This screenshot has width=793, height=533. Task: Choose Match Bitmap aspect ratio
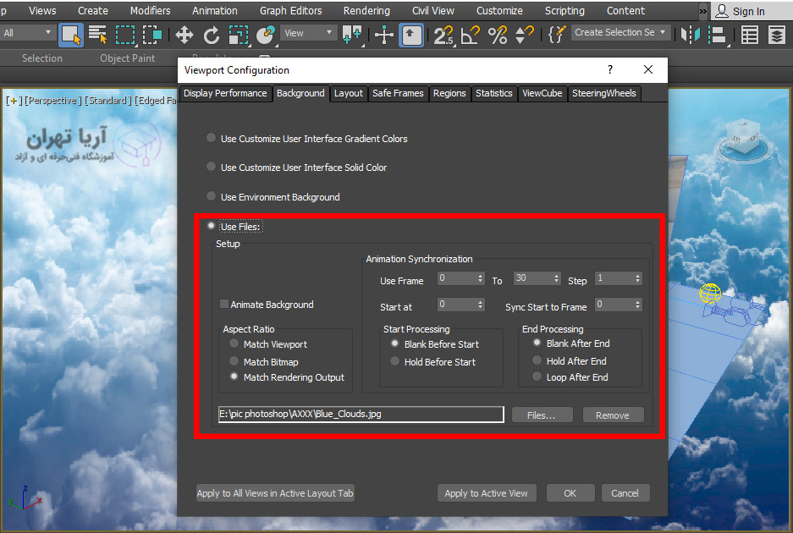pyautogui.click(x=234, y=362)
